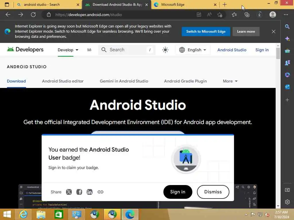Image resolution: width=294 pixels, height=220 pixels.
Task: Add a new app to the sidebar
Action: 287,100
